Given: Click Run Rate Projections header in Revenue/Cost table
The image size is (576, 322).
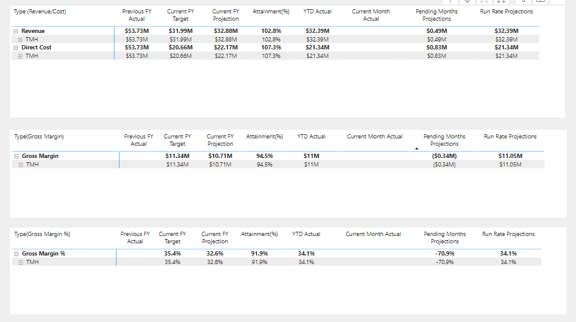Looking at the screenshot, I should 506,12.
